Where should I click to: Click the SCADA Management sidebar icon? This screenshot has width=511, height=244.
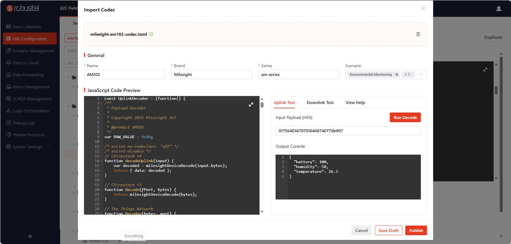click(x=9, y=99)
